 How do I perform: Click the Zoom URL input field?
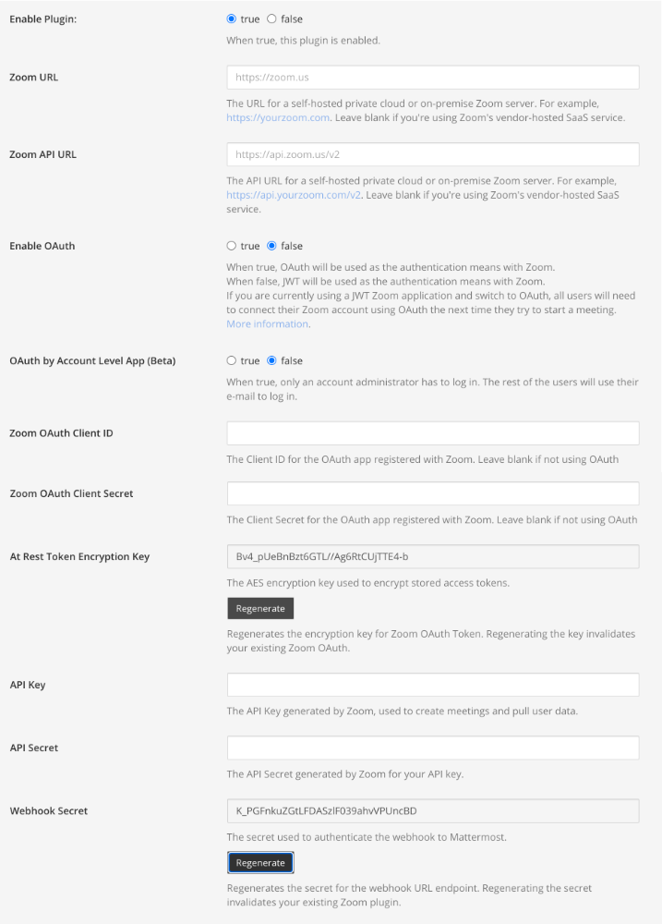coord(432,78)
